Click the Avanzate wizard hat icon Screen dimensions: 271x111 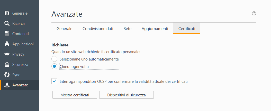click(7, 85)
